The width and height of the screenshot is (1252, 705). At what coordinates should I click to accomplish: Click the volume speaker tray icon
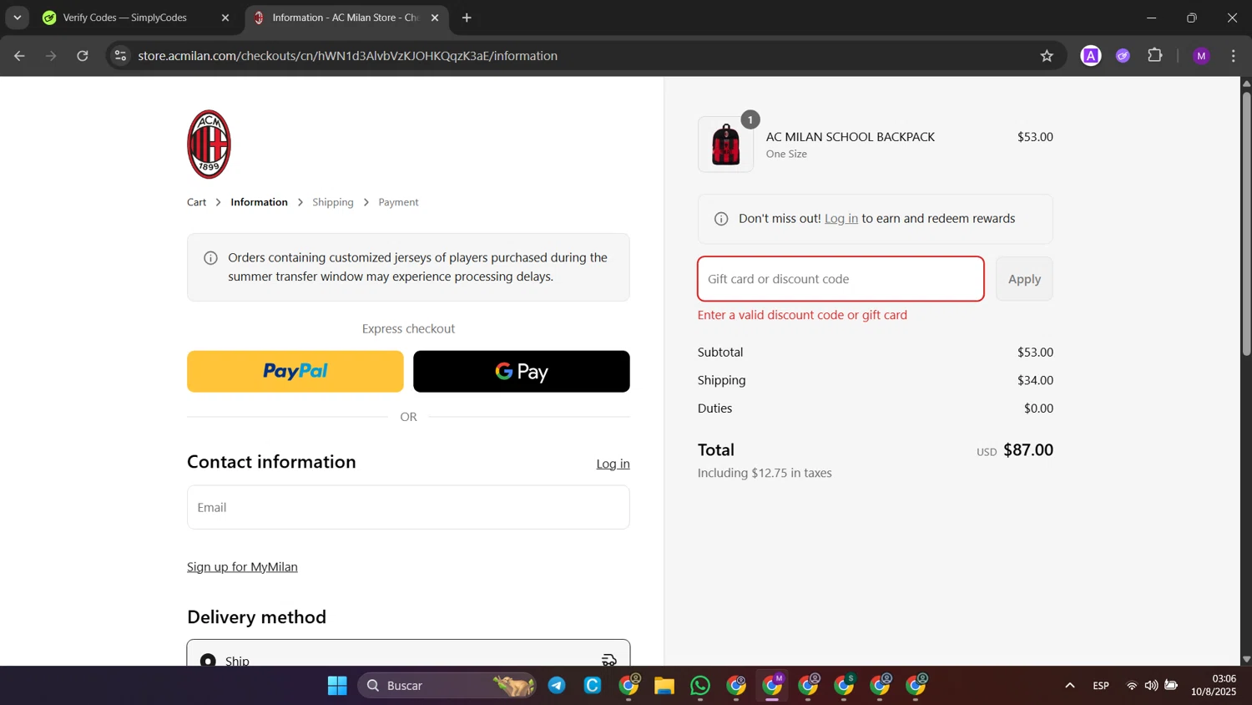point(1151,686)
